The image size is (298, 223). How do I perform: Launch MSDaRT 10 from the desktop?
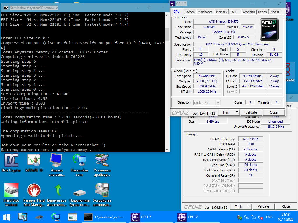coord(34,163)
